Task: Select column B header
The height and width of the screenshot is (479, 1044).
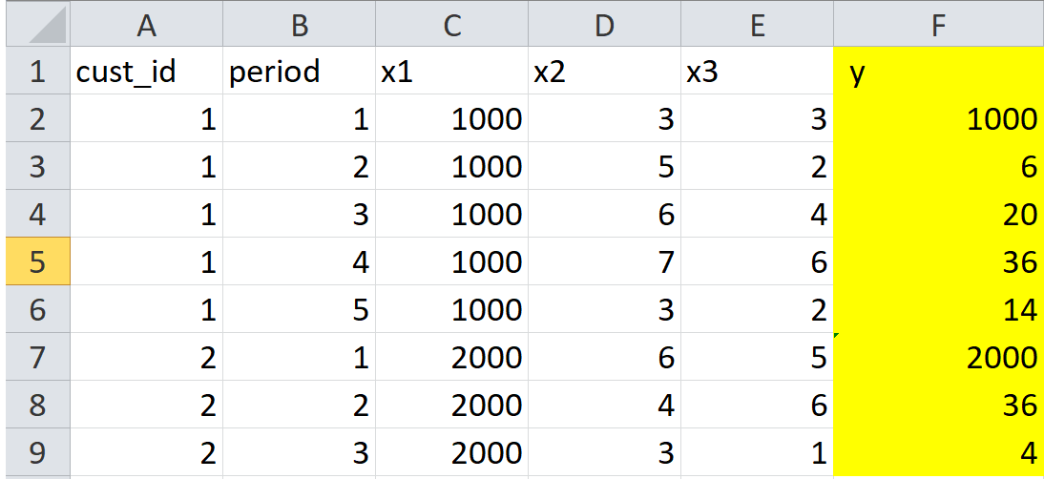Action: pos(299,26)
